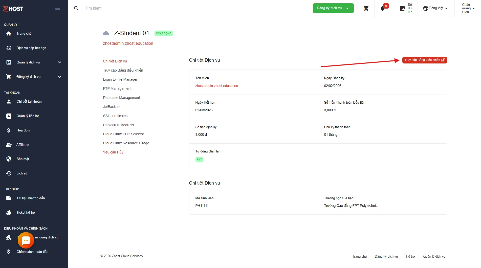Viewport: 481px width, 268px height.
Task: Click the HOẠT ĐỘNG status badge
Action: click(x=164, y=33)
